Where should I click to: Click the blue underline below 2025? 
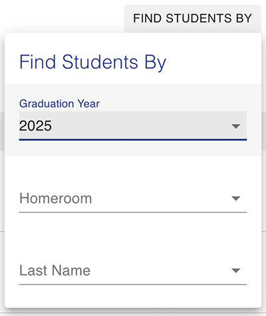tap(133, 140)
